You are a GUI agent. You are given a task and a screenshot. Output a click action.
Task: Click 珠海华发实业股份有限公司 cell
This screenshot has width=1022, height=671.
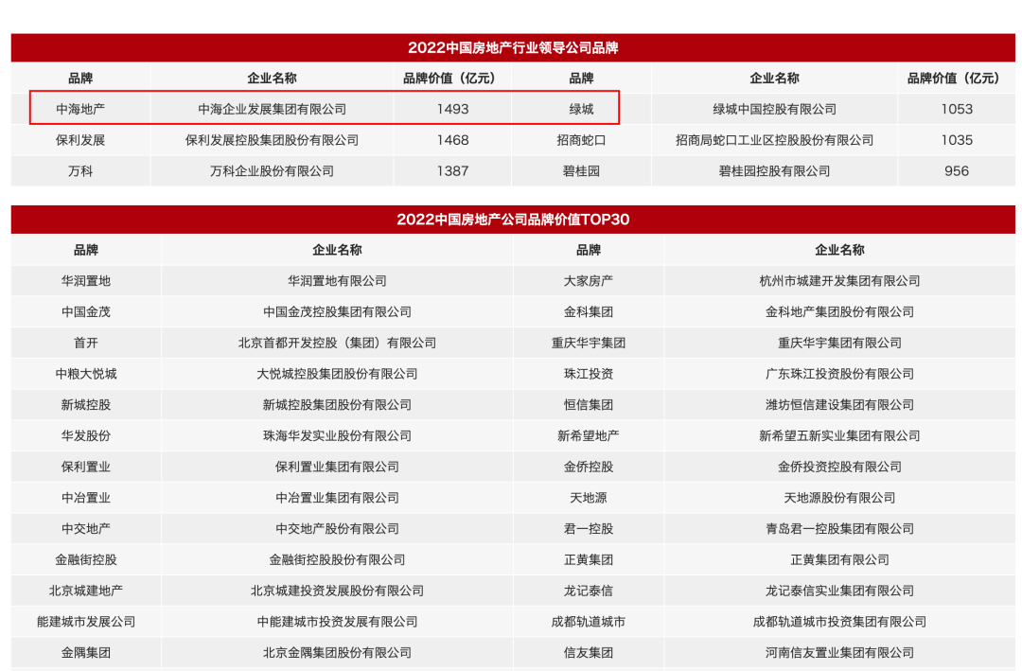click(337, 435)
